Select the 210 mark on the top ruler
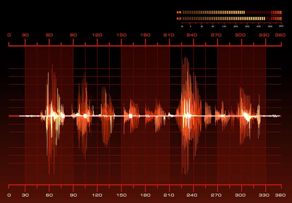Screen dimensions: 292x203 (169, 35)
